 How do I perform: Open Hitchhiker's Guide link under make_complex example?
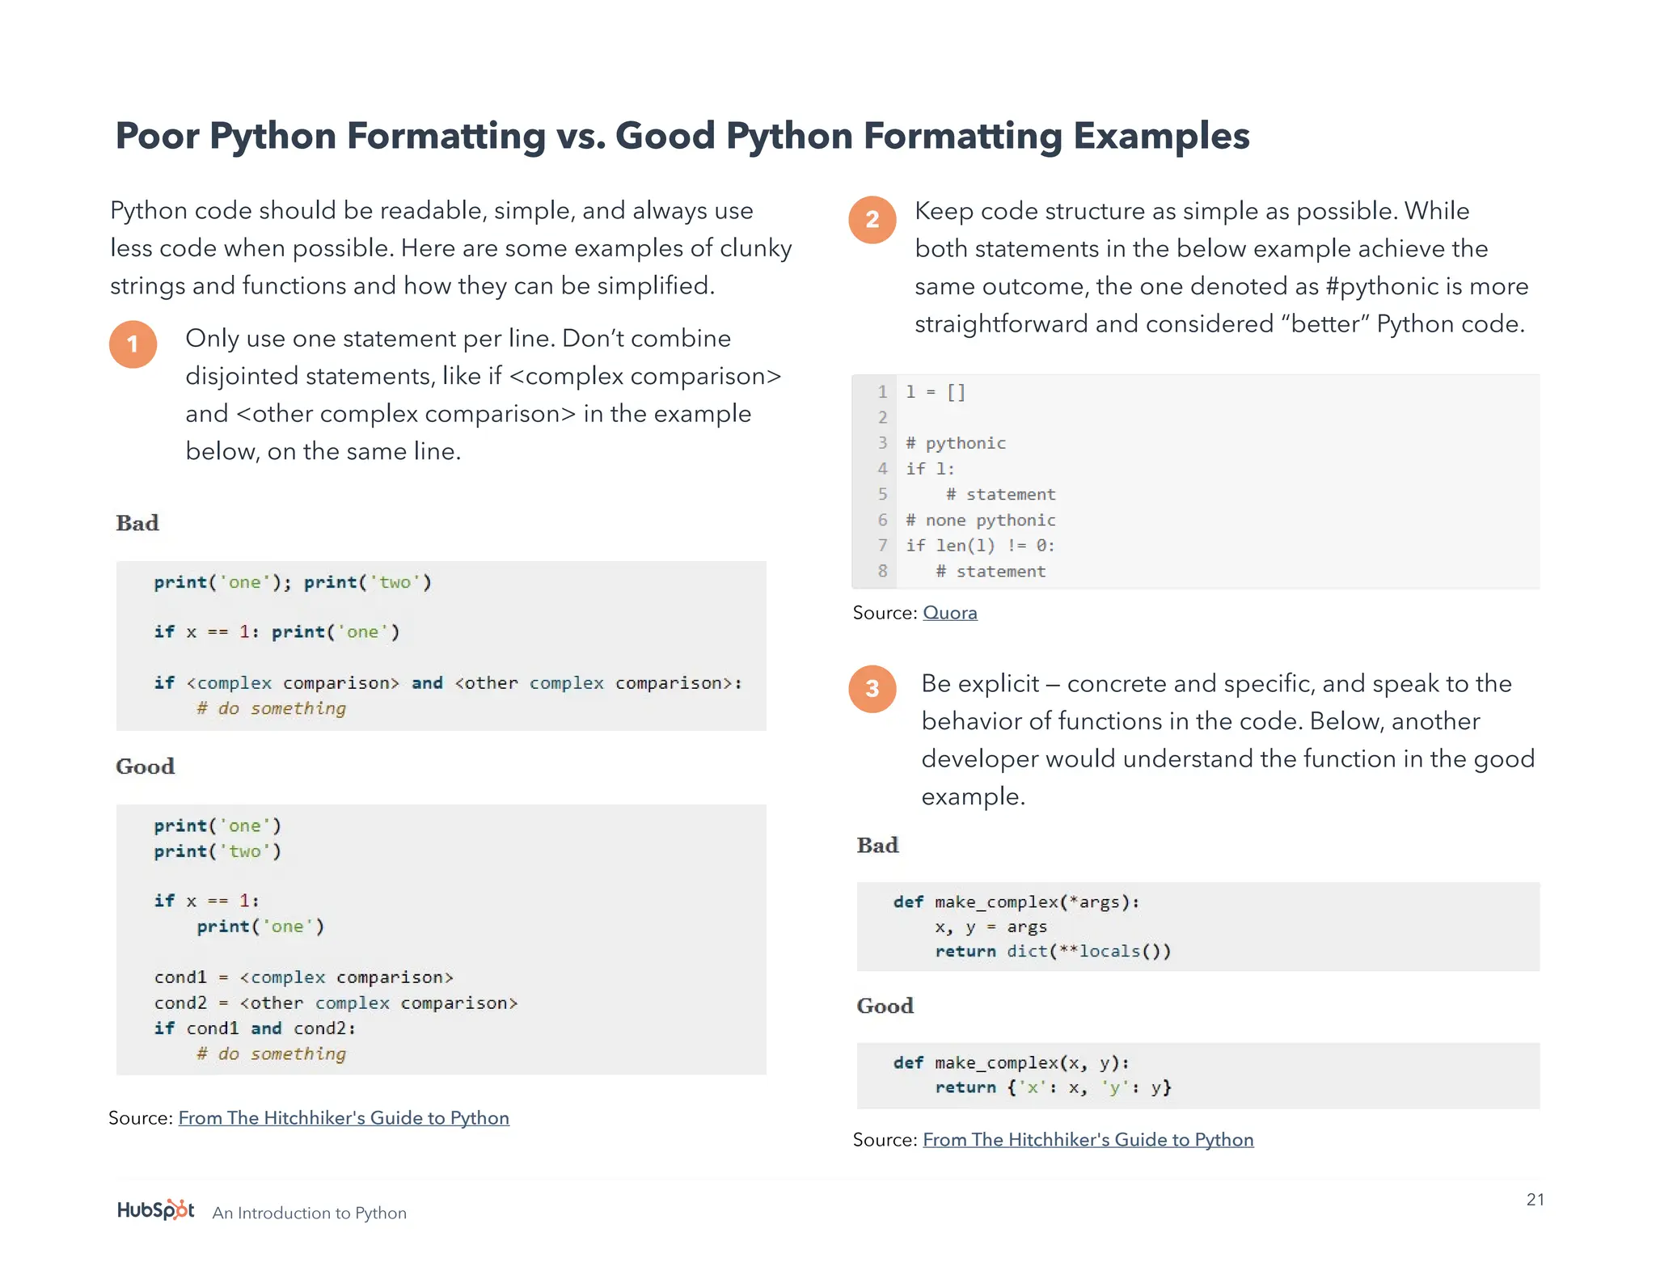(1088, 1140)
